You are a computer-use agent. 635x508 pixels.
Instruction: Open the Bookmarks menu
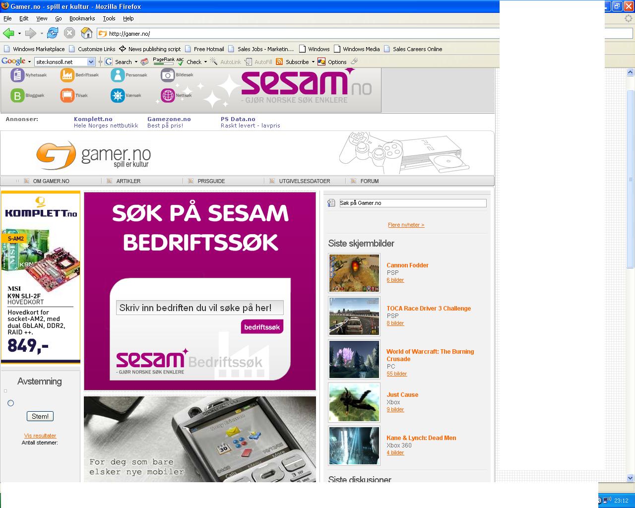(x=82, y=18)
